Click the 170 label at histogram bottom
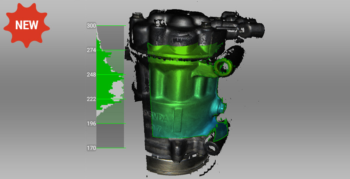Image resolution: width=350 pixels, height=179 pixels. point(91,148)
